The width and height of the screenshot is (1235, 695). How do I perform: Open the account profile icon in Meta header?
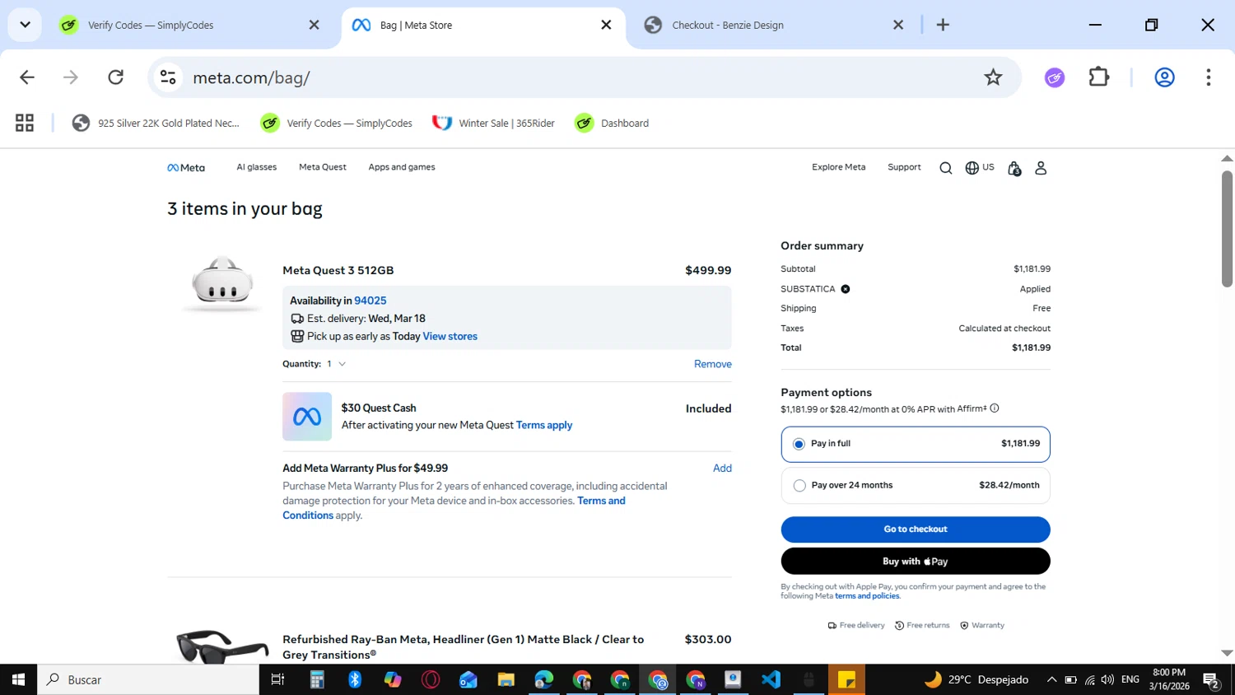click(x=1041, y=168)
